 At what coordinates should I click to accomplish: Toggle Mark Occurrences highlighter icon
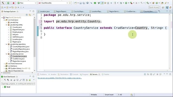point(102,3)
